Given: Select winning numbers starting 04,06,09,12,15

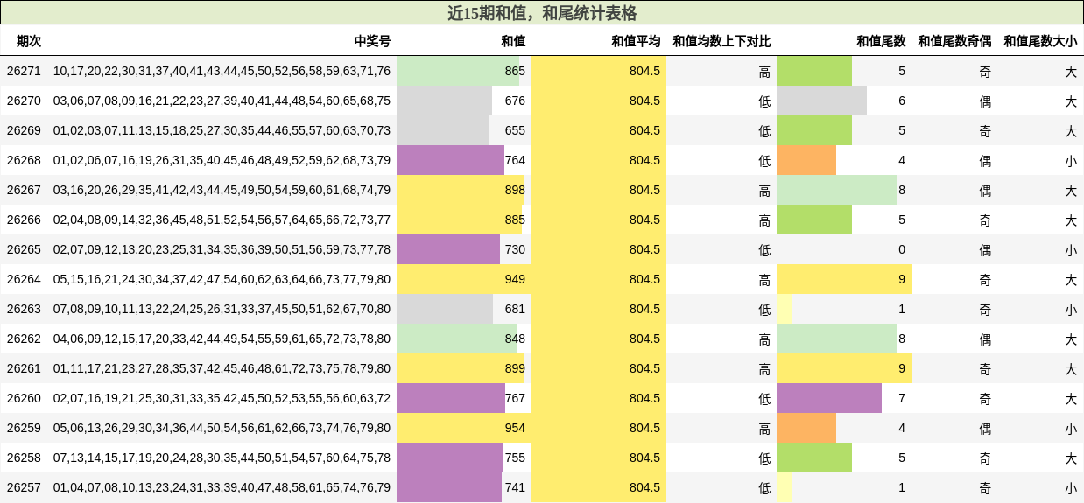Looking at the screenshot, I should coord(222,339).
